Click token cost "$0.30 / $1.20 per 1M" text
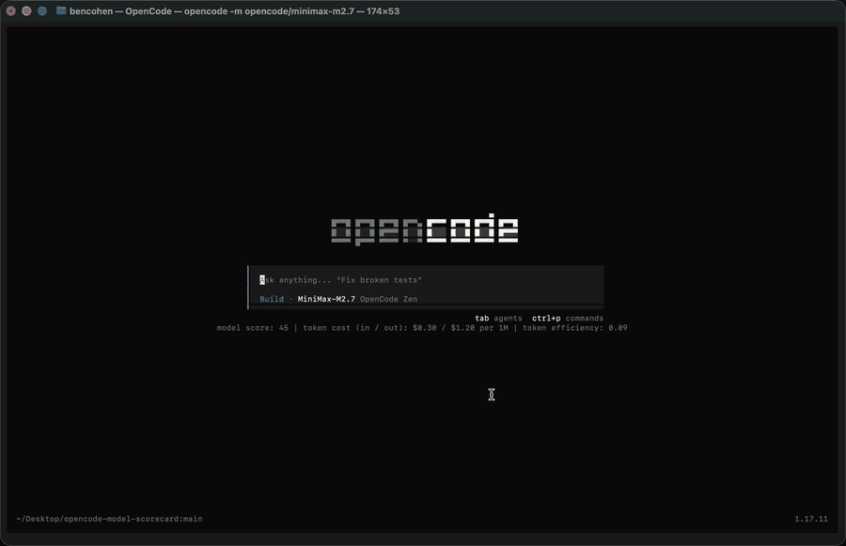846x546 pixels. (461, 328)
